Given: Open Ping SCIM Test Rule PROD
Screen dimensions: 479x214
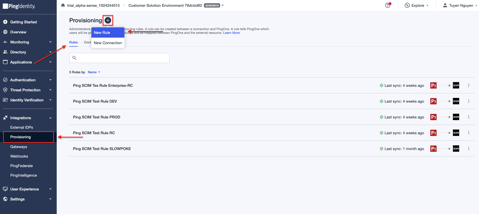Looking at the screenshot, I should coord(97,117).
